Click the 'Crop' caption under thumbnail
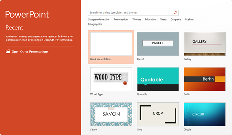Image resolution: width=232 pixels, height=135 pixels. pyautogui.click(x=140, y=129)
